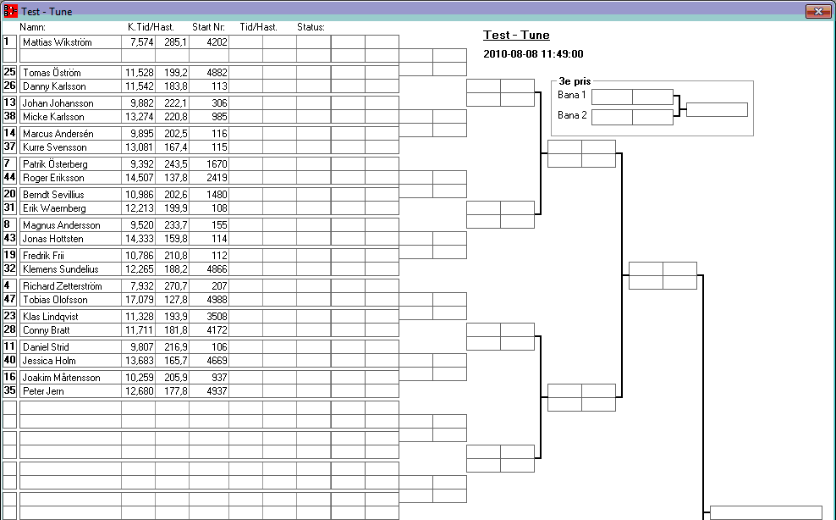Click the application icon in the title bar
The height and width of the screenshot is (520, 836).
coord(11,11)
